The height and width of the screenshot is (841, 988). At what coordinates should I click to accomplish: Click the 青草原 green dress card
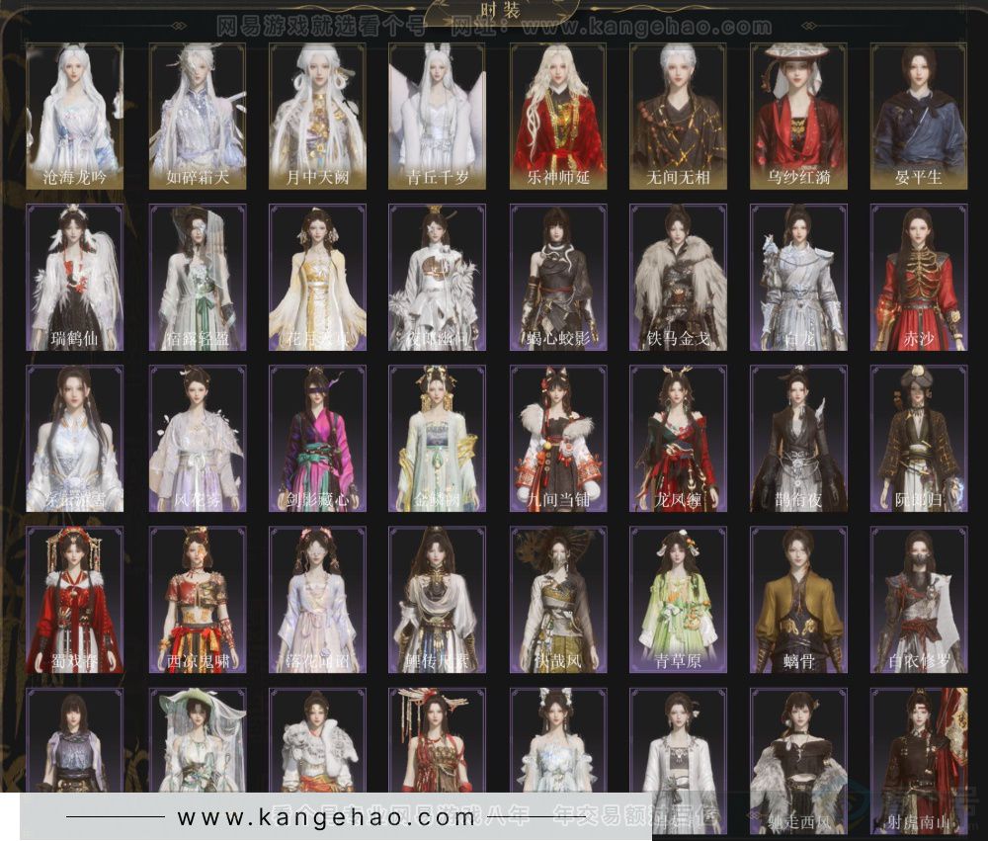click(x=678, y=600)
